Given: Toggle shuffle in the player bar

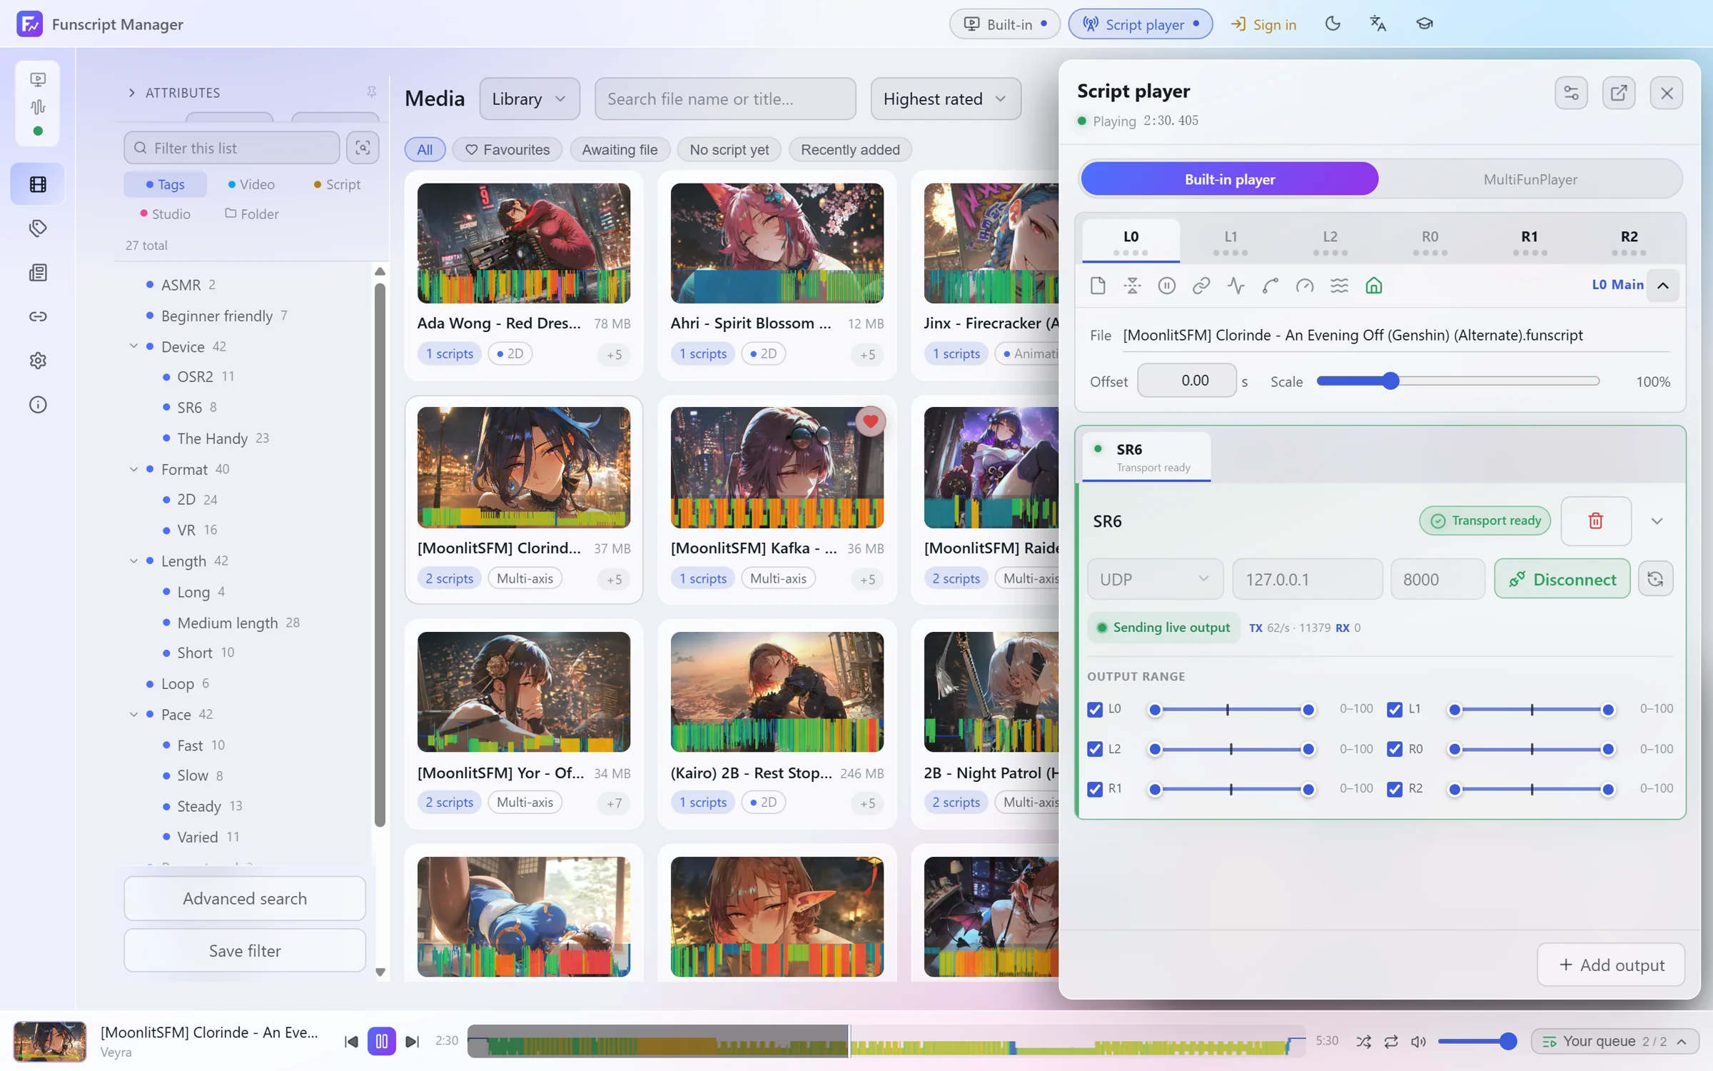Looking at the screenshot, I should [1364, 1042].
